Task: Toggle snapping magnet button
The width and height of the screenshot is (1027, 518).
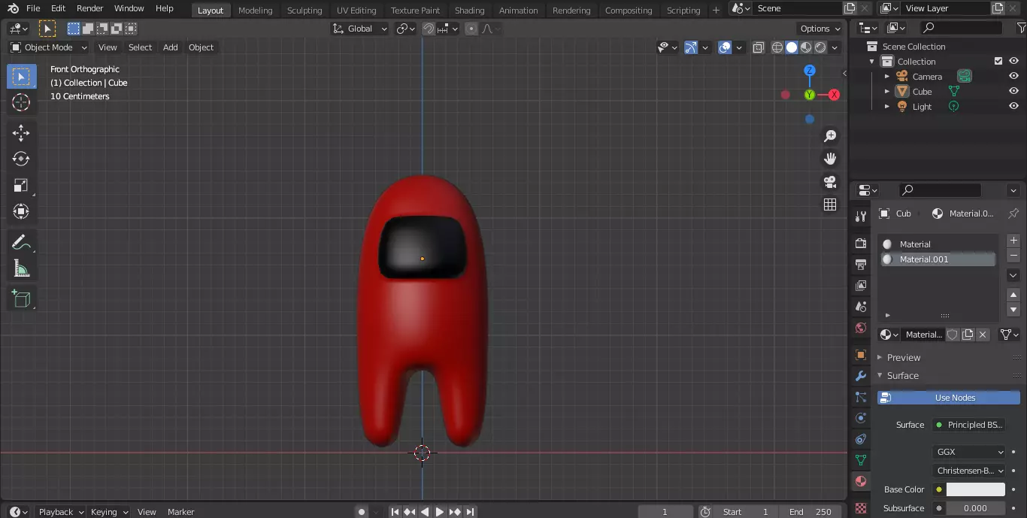Action: point(429,29)
